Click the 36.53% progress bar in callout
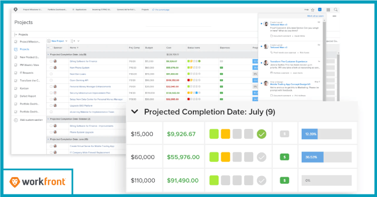The image size is (377, 197). [x=327, y=157]
